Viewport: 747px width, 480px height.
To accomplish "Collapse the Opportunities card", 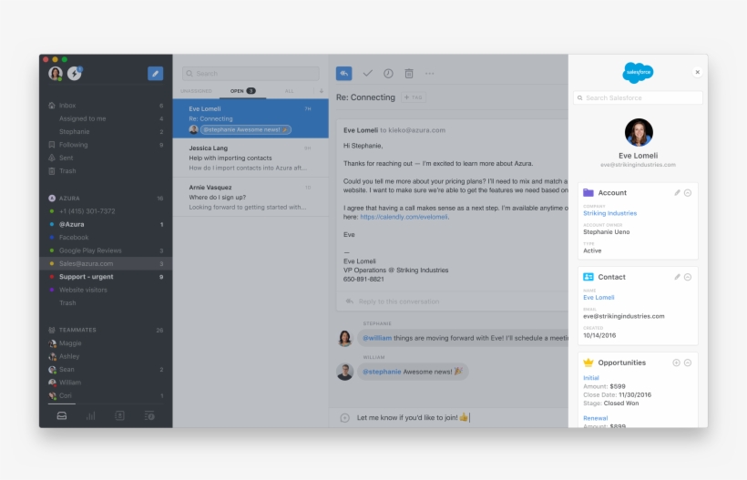I will pyautogui.click(x=688, y=363).
